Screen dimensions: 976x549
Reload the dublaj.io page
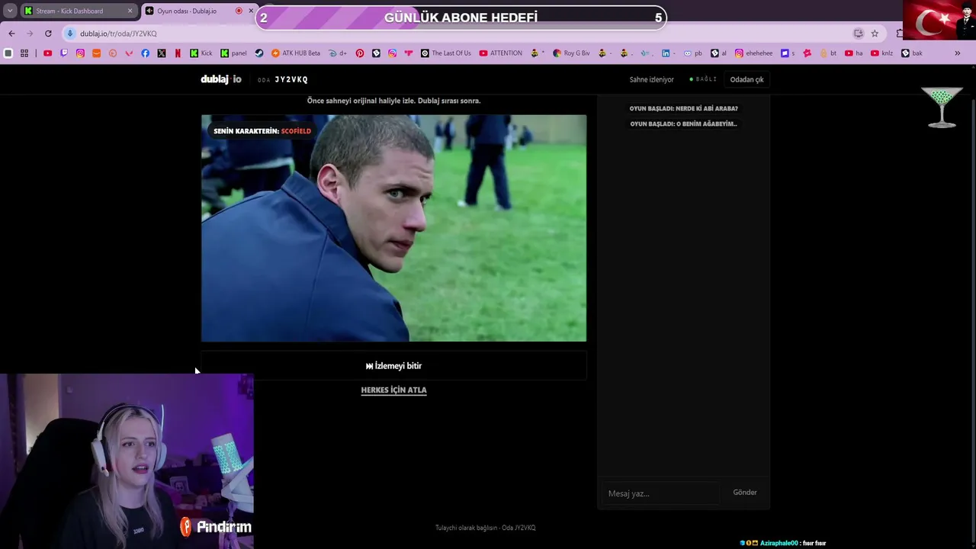pos(48,34)
